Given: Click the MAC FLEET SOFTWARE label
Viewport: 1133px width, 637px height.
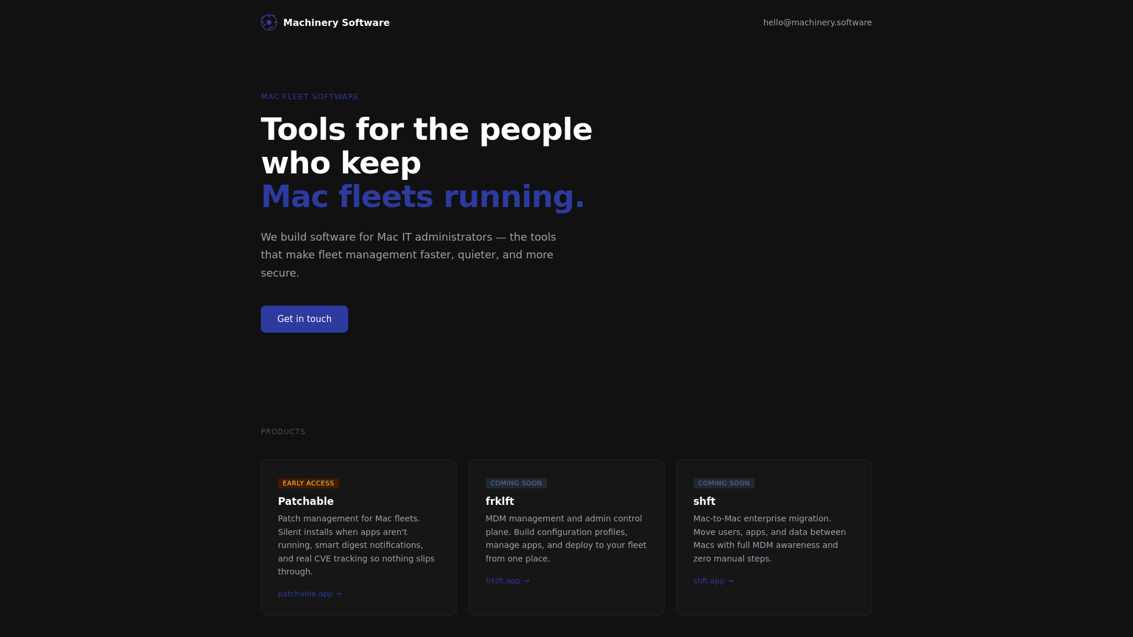Looking at the screenshot, I should (x=310, y=97).
